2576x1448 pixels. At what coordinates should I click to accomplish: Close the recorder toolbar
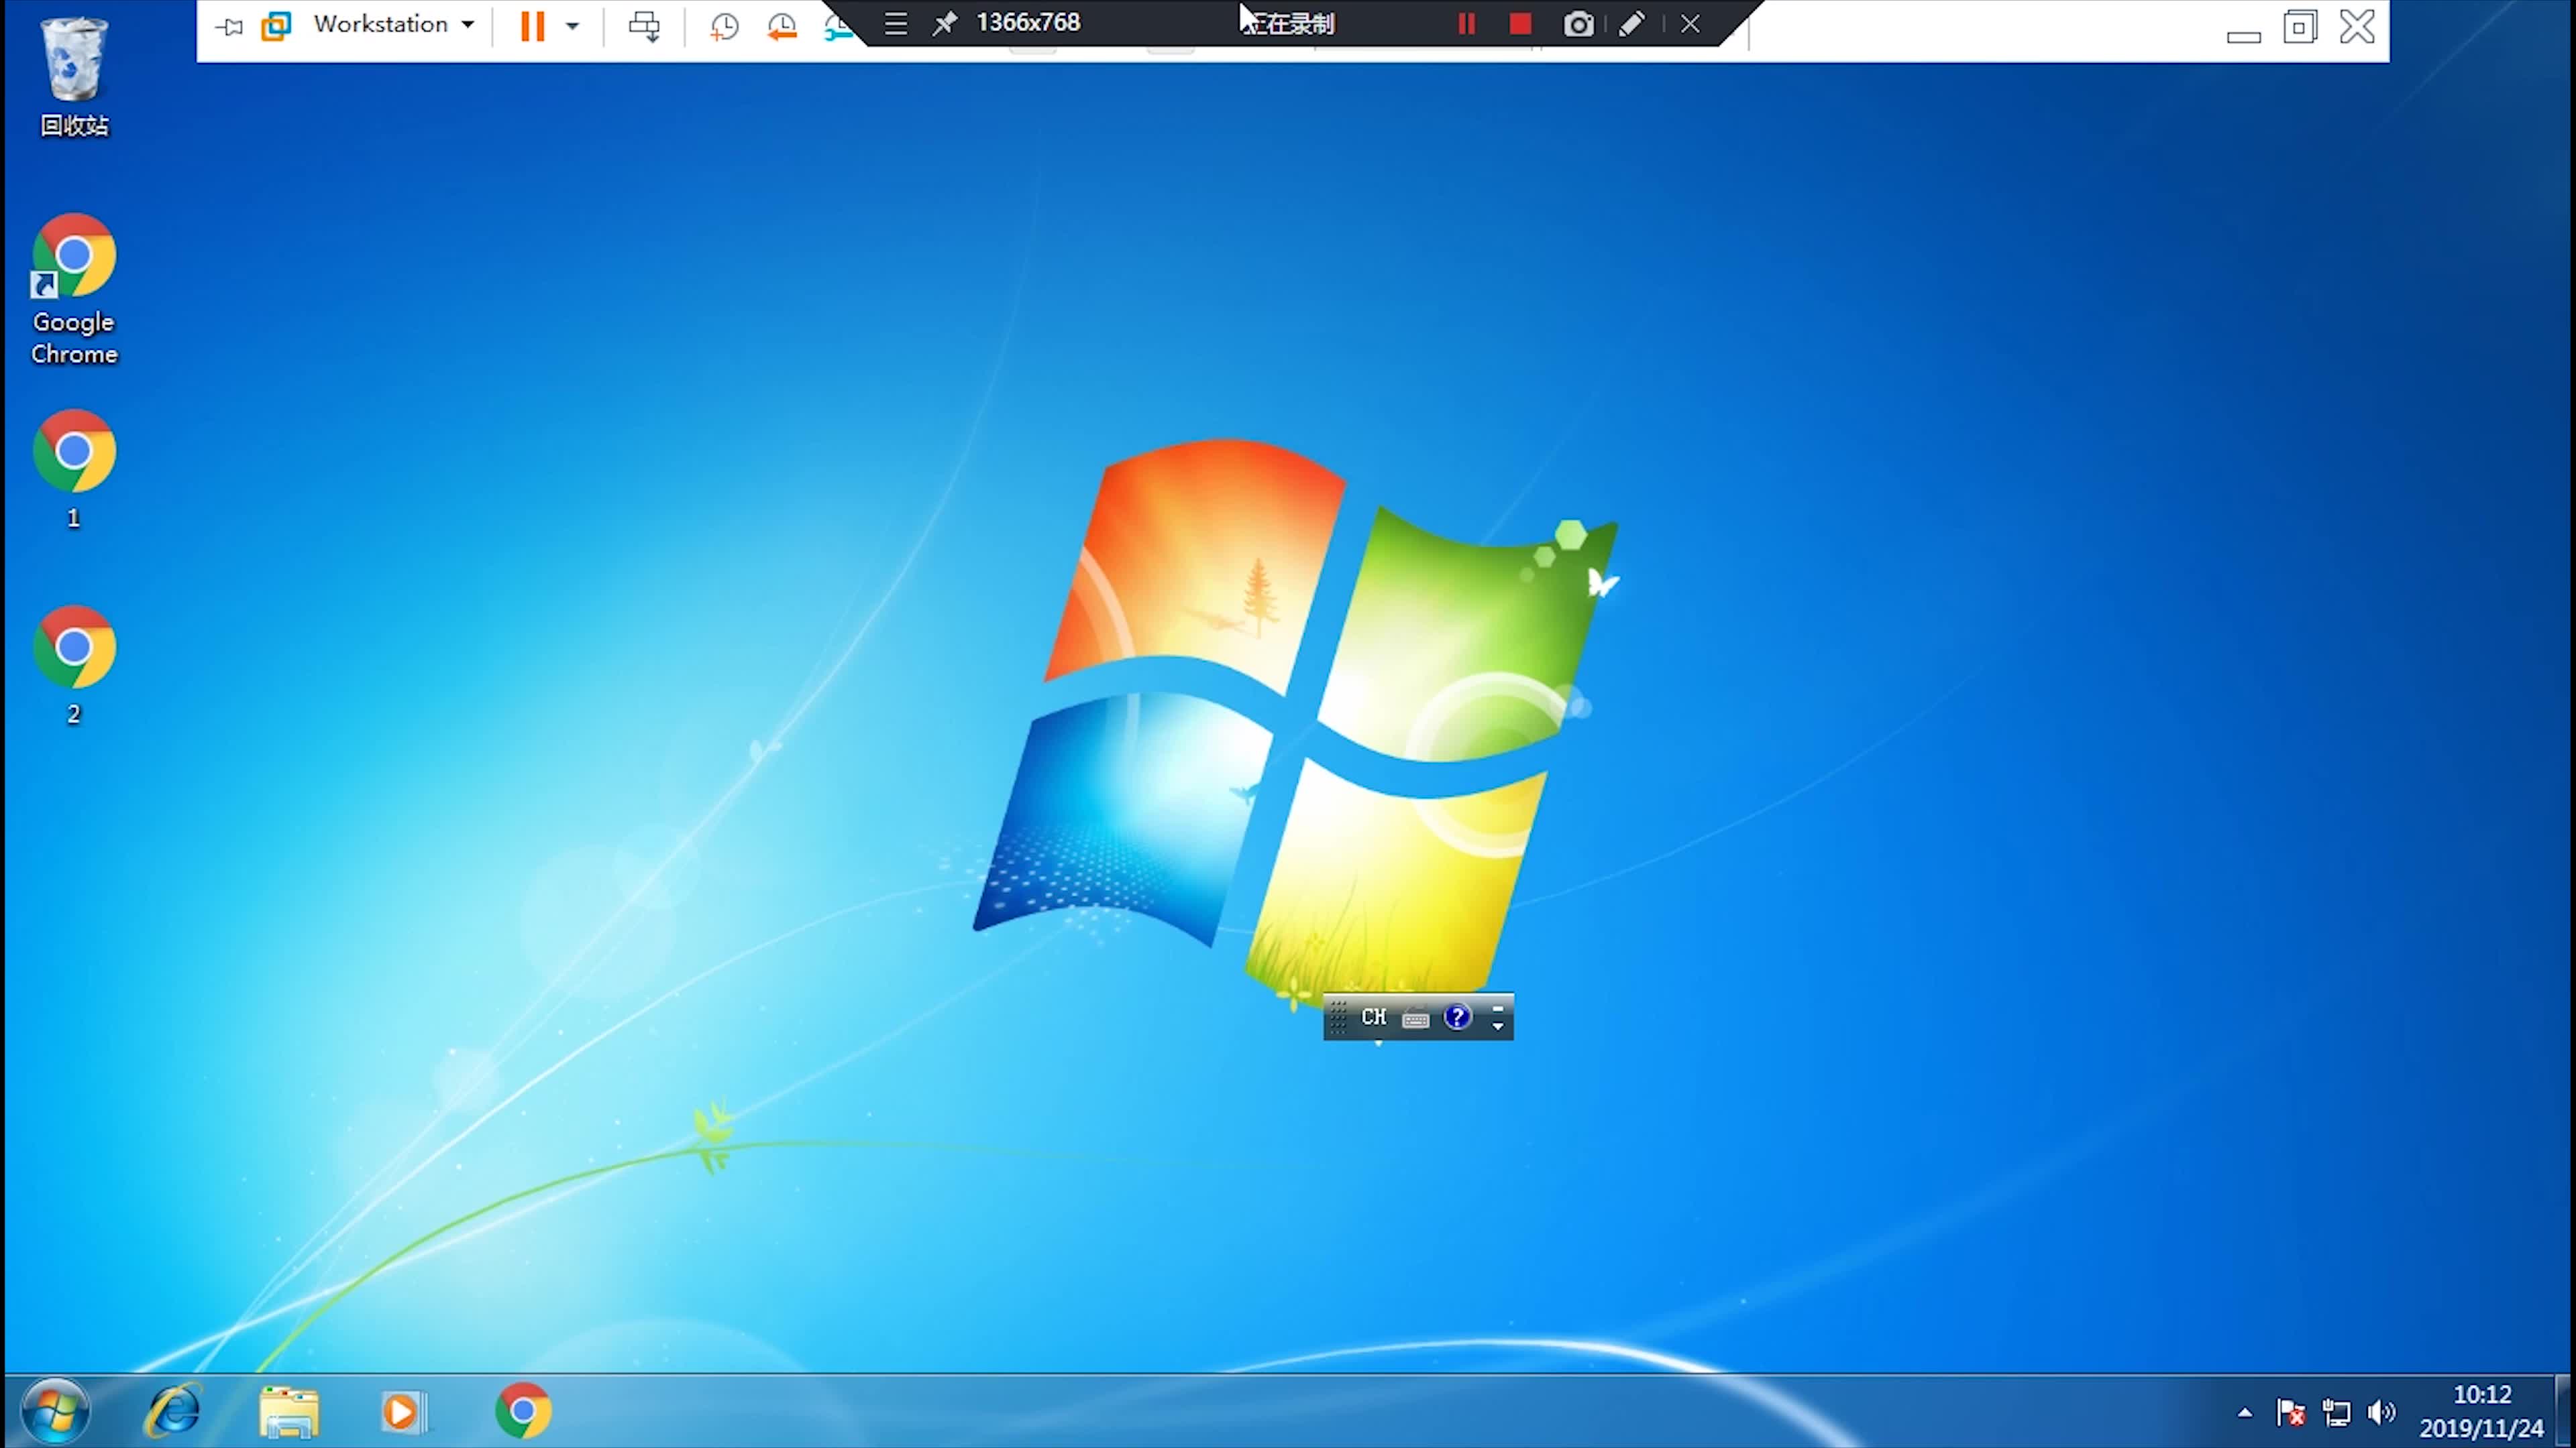click(1690, 24)
